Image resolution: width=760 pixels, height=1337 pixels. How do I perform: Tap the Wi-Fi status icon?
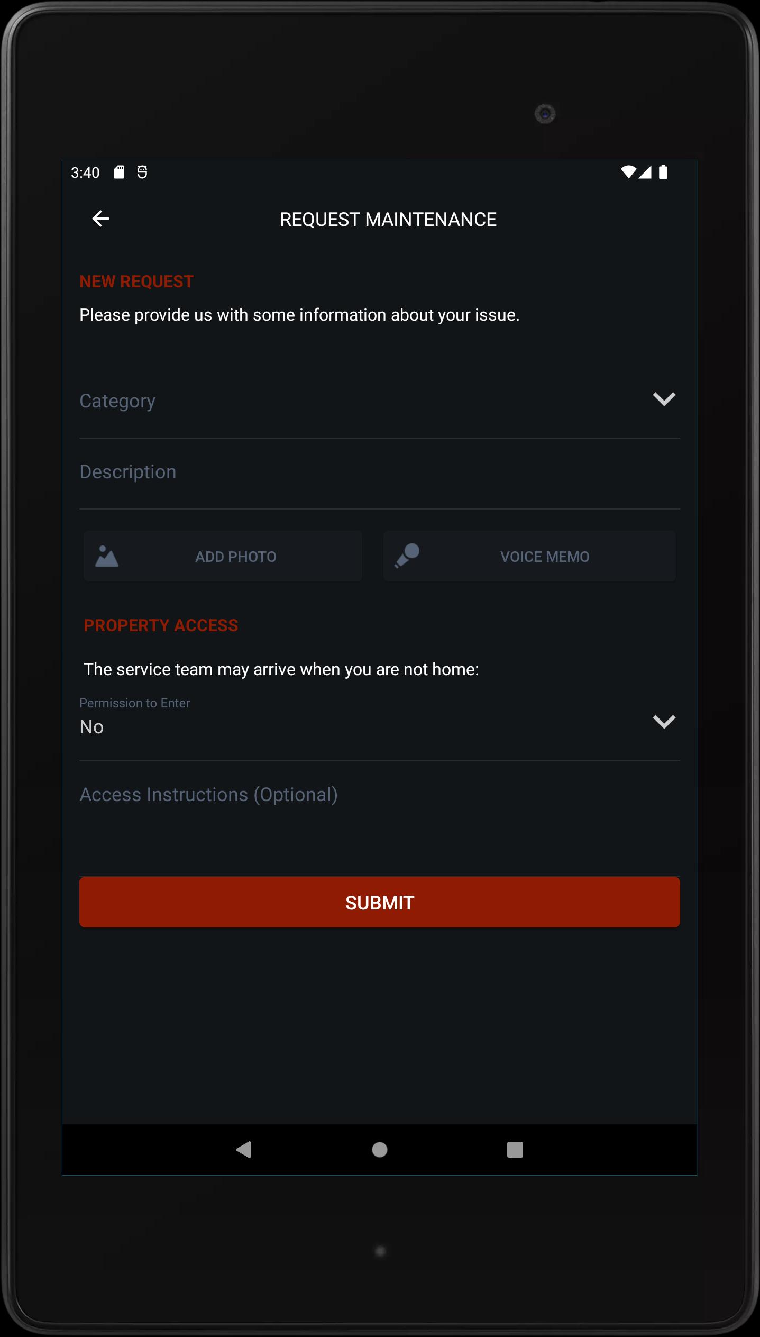628,172
